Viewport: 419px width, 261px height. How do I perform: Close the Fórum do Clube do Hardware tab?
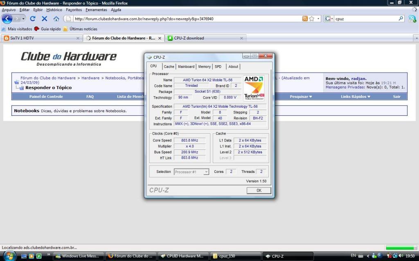coord(160,38)
